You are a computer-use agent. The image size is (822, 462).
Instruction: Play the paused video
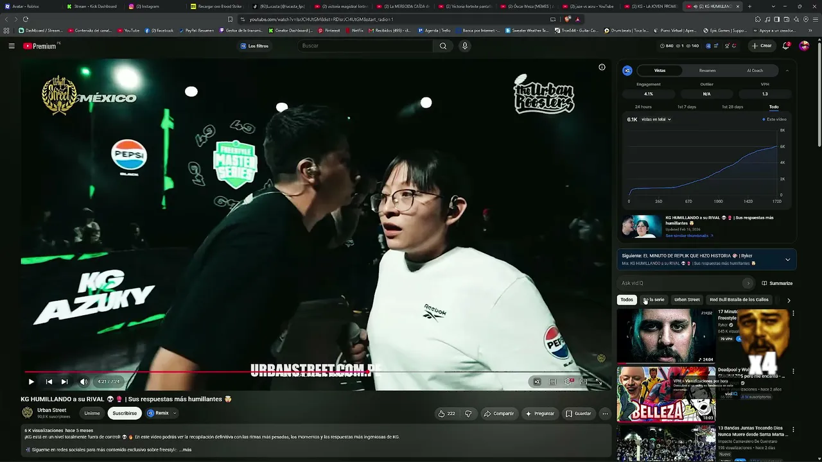click(31, 382)
